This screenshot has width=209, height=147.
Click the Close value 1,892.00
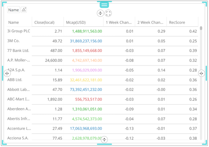click(55, 99)
